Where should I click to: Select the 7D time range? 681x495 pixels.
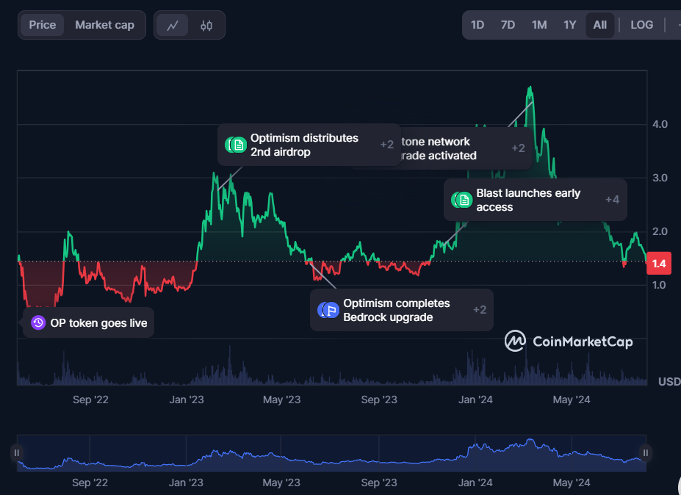(508, 25)
